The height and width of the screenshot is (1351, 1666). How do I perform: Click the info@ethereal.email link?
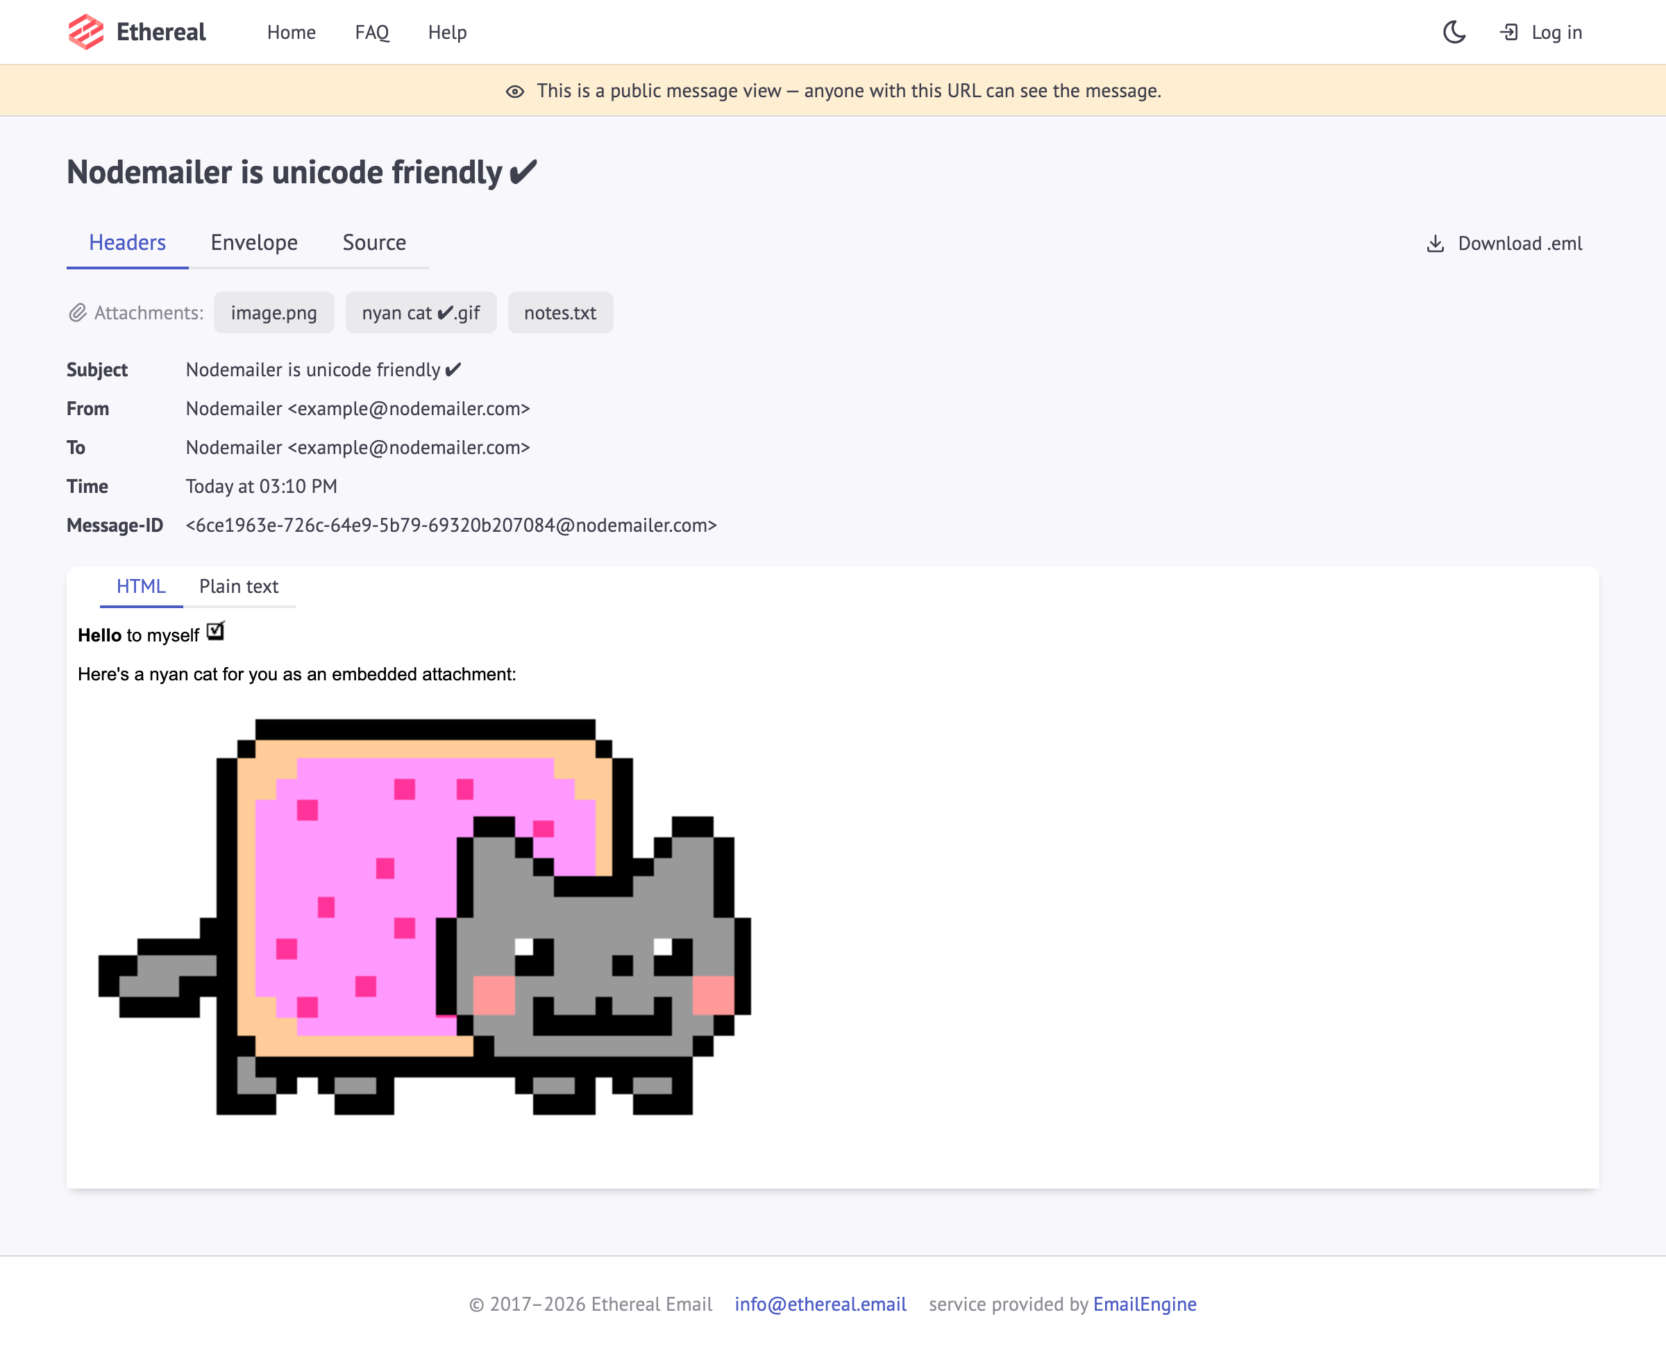[821, 1304]
